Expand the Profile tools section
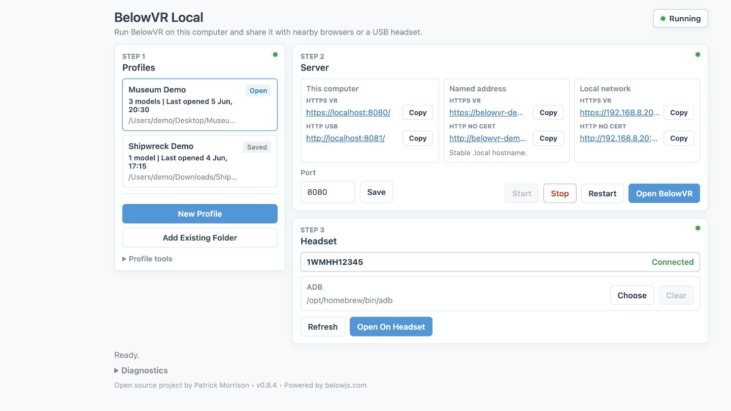The image size is (731, 411). 147,259
